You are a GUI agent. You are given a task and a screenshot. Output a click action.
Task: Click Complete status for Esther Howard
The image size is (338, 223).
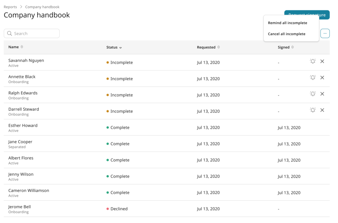118,127
